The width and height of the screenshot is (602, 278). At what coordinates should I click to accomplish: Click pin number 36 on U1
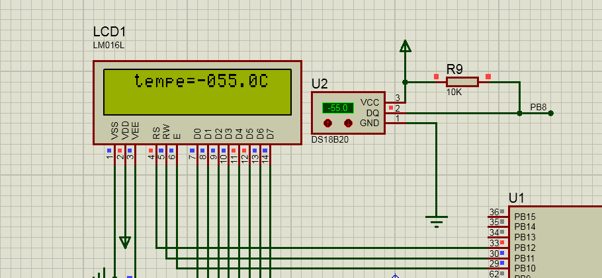494,212
